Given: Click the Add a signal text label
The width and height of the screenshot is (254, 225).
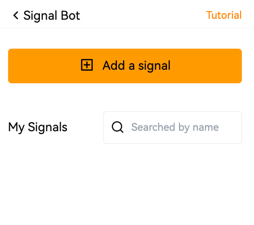Looking at the screenshot, I should tap(137, 66).
